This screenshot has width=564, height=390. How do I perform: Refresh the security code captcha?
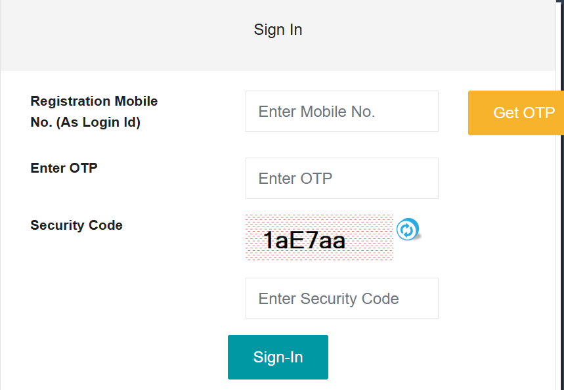tap(408, 229)
